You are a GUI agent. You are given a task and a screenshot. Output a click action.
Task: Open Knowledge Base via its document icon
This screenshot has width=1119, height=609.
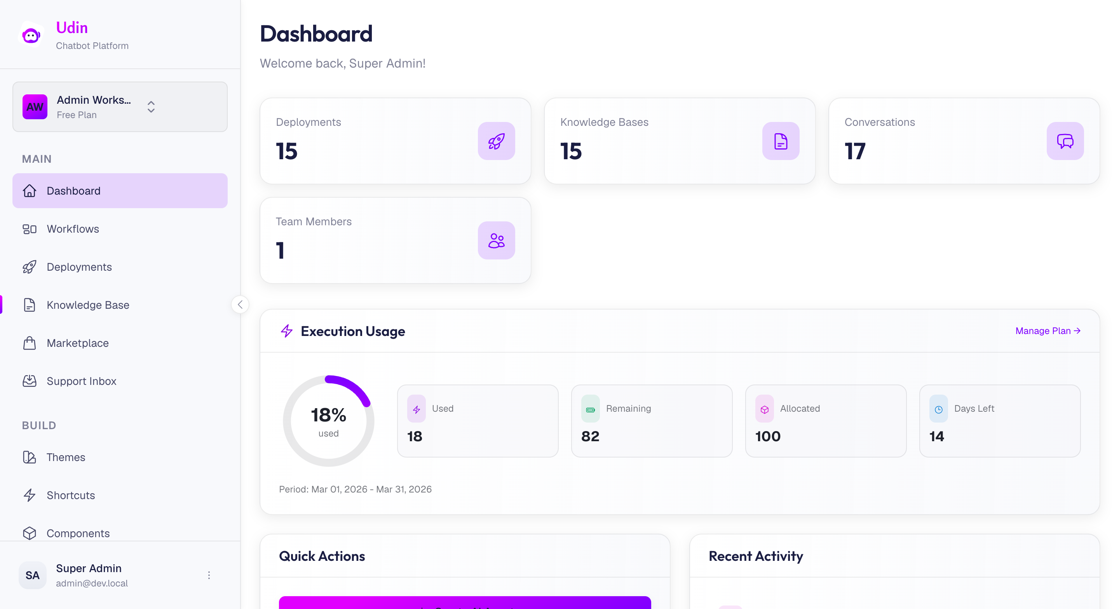[30, 304]
